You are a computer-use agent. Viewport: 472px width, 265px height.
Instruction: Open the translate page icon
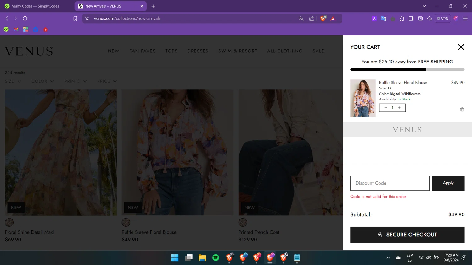coord(301,19)
